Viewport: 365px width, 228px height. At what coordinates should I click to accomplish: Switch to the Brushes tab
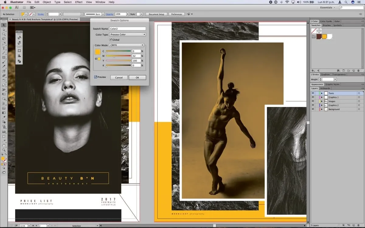coord(327,25)
